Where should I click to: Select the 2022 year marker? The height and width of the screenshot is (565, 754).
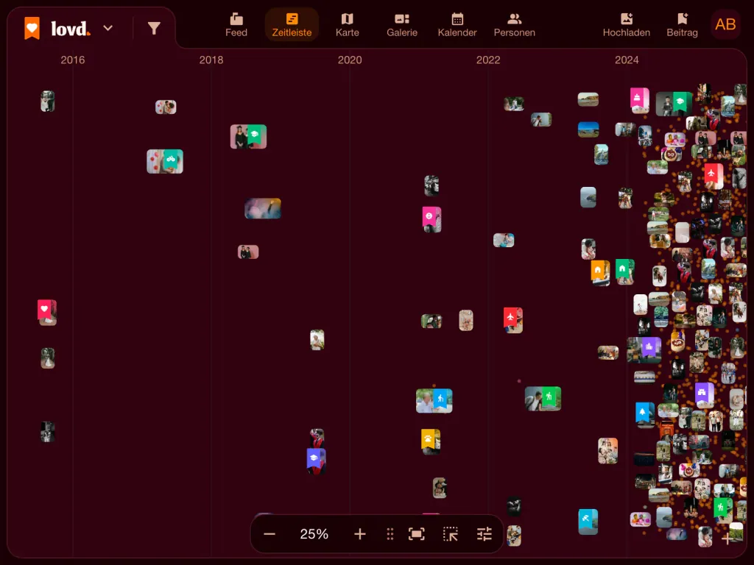click(488, 60)
